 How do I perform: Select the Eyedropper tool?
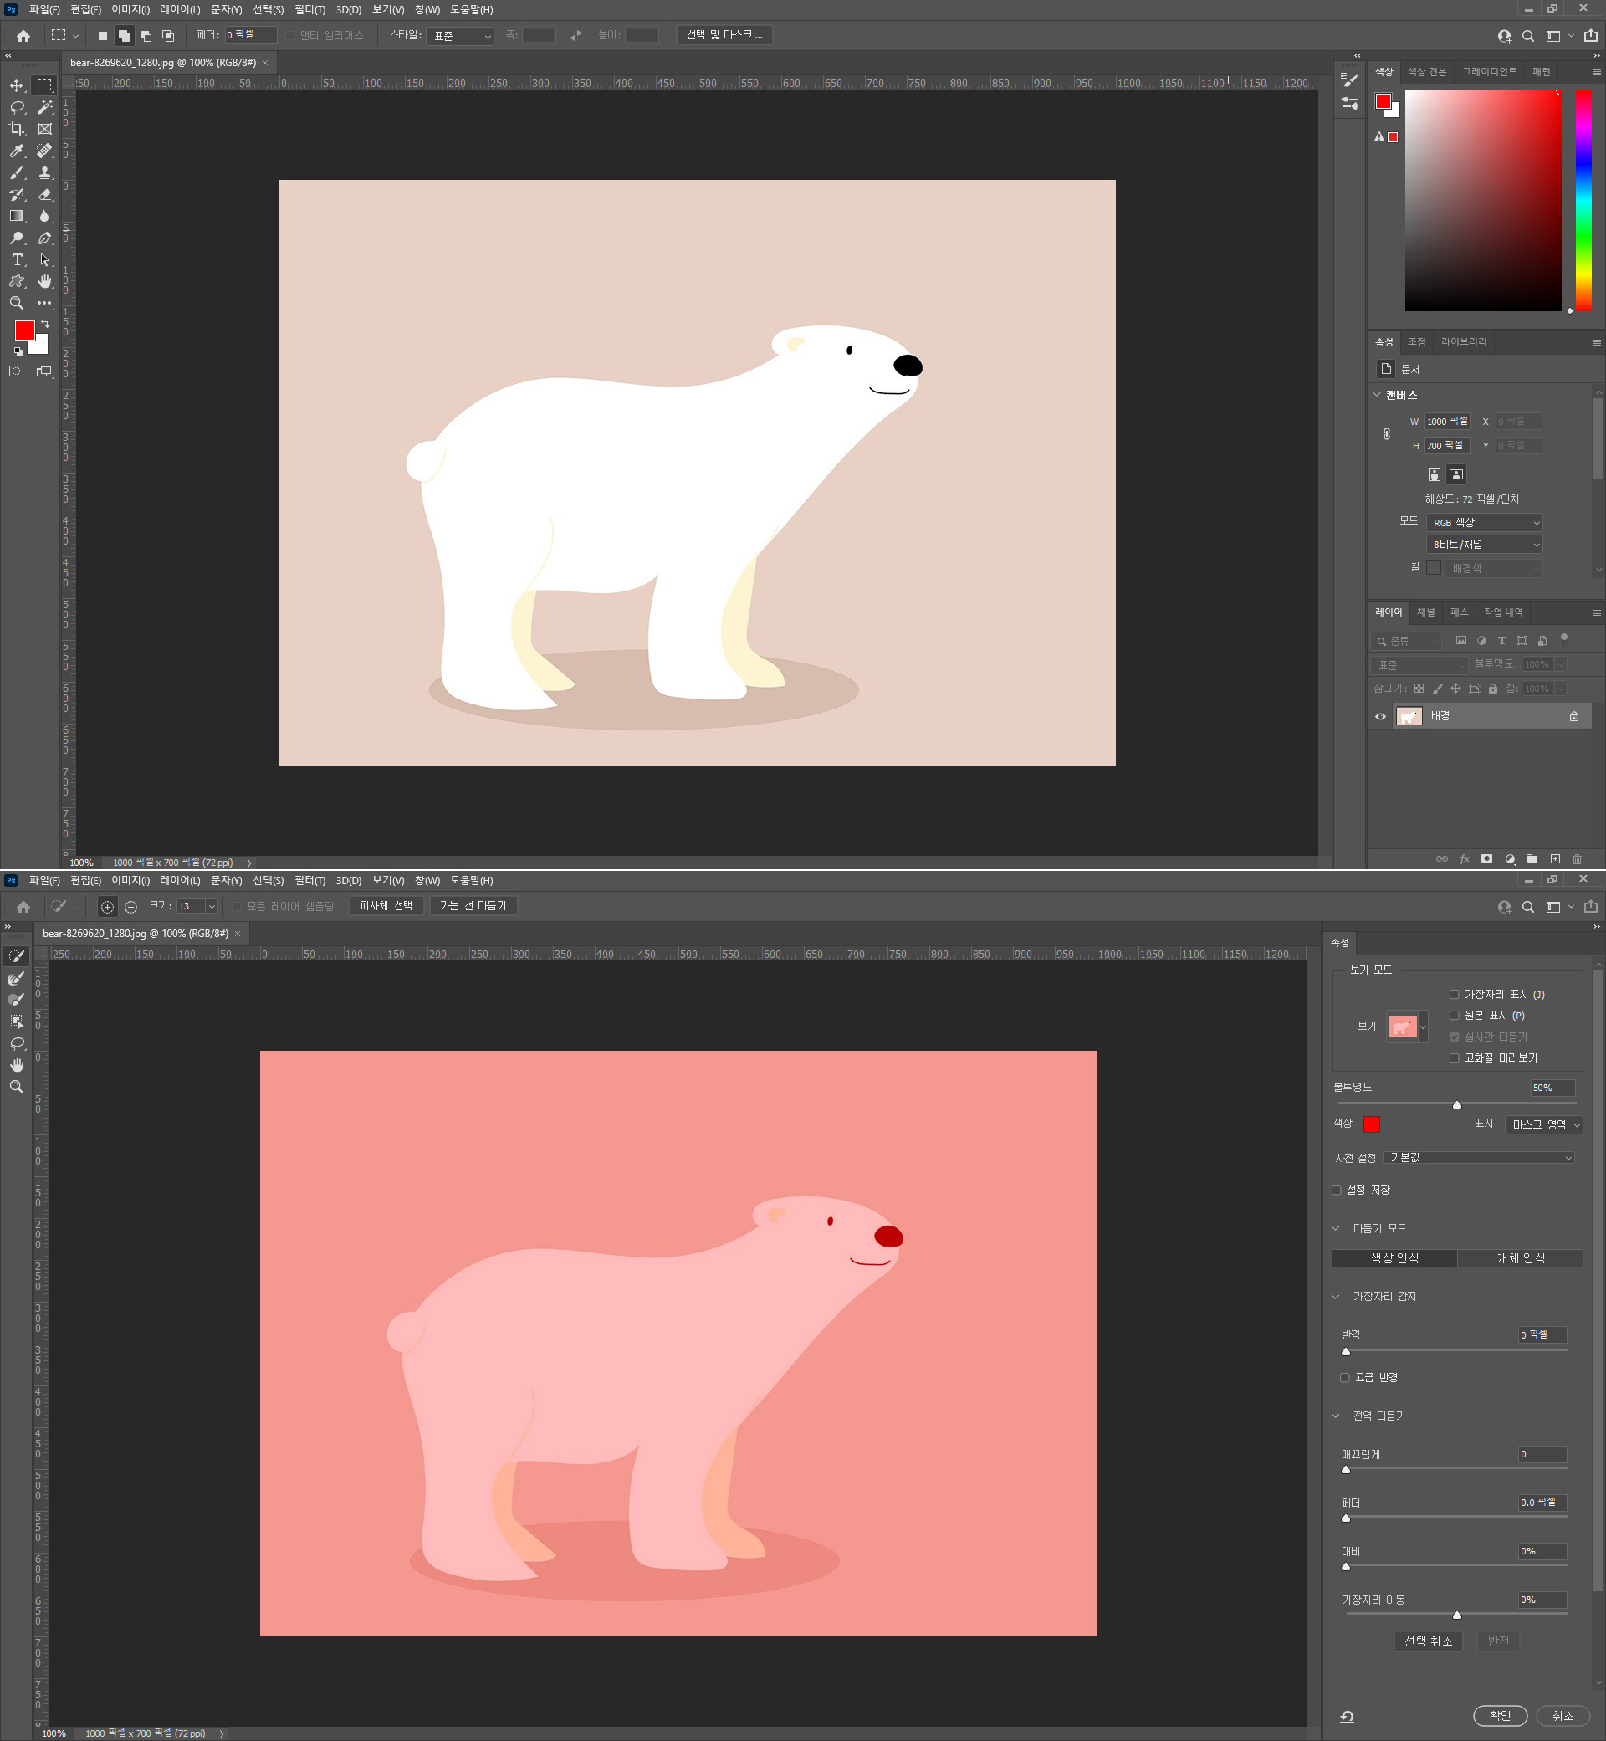click(17, 151)
